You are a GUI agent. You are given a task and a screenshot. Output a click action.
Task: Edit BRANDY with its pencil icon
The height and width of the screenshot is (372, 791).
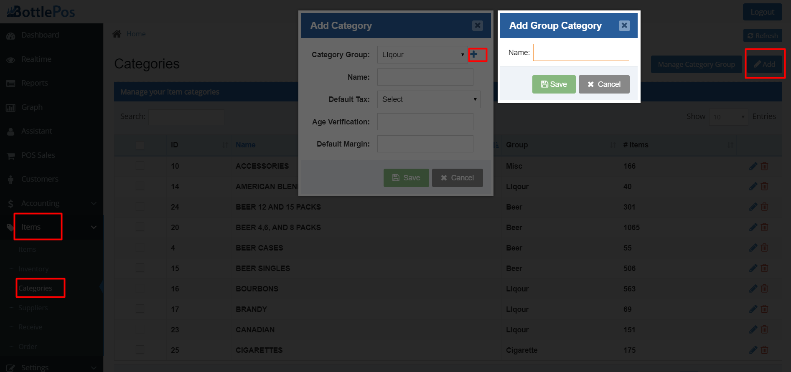[753, 309]
